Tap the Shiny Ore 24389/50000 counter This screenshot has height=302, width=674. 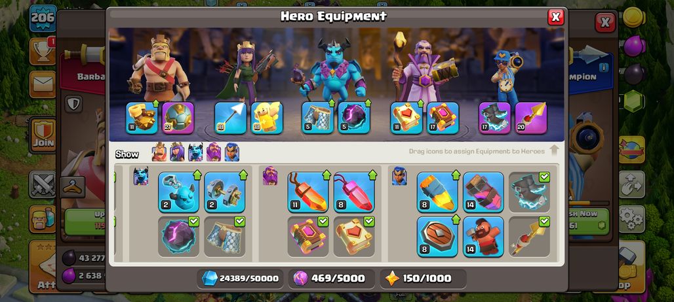[x=240, y=278]
